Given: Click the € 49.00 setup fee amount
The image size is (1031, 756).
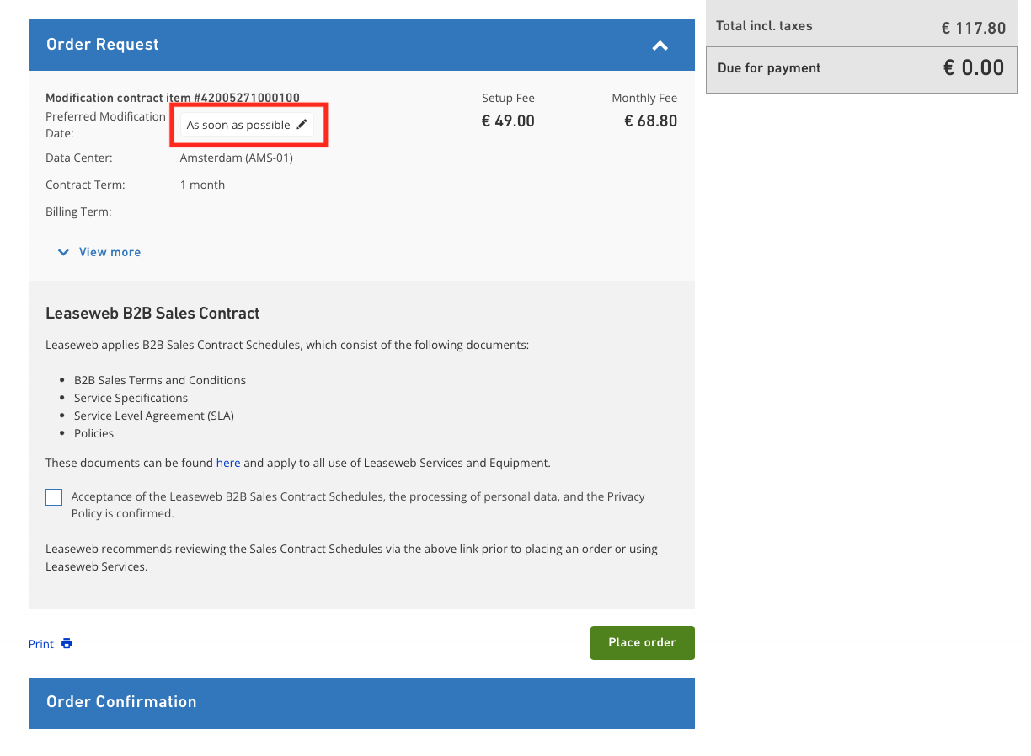Looking at the screenshot, I should 508,121.
